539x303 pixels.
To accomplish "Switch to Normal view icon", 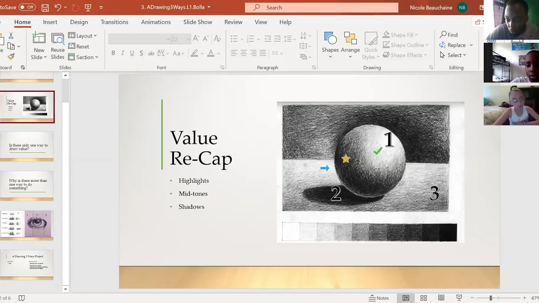I will (x=406, y=298).
